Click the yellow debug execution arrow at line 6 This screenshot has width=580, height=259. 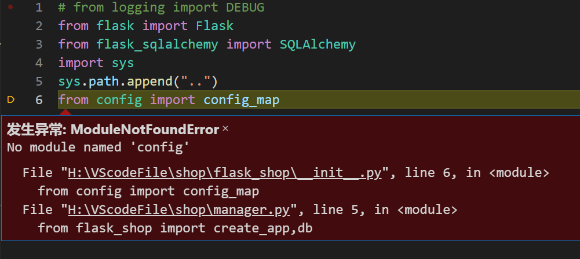(x=11, y=99)
